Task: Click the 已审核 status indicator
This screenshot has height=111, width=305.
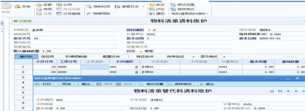Action: pos(22,21)
